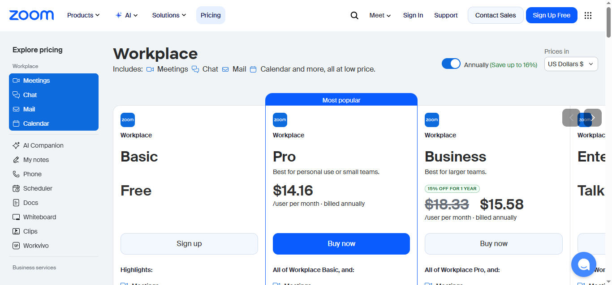Click Buy now on Business plan
The height and width of the screenshot is (285, 612).
tap(494, 244)
